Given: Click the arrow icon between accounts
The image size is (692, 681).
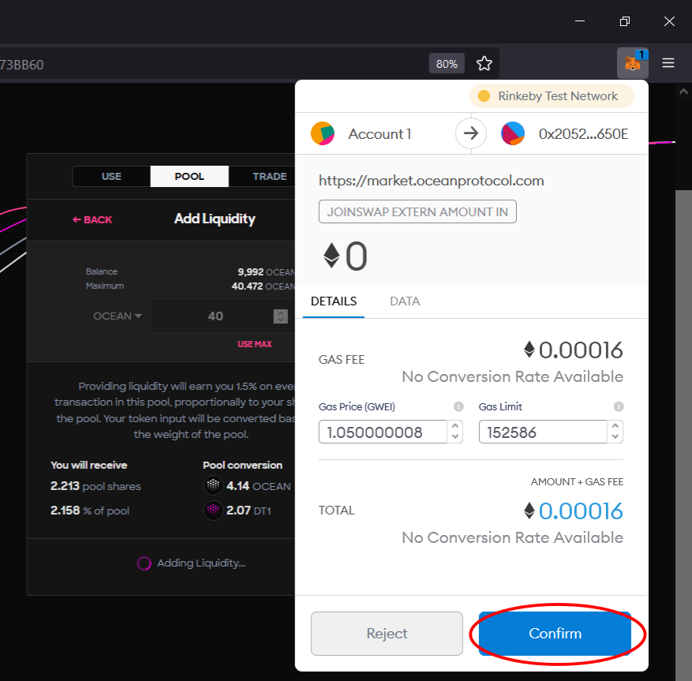Looking at the screenshot, I should [471, 133].
